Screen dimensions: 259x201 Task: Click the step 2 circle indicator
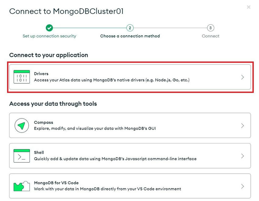[x=130, y=28]
